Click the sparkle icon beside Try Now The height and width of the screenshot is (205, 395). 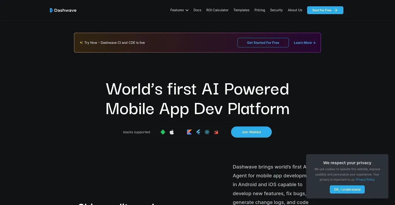coord(81,43)
